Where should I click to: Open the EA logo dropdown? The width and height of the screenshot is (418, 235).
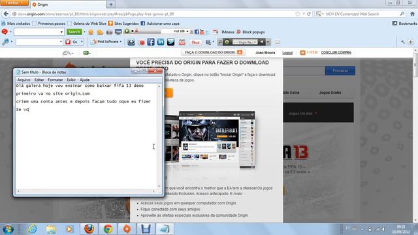[68, 53]
